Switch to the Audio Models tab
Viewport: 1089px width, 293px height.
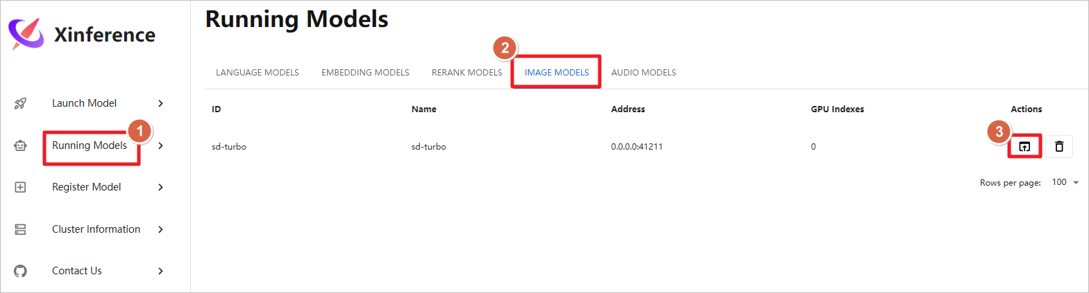click(x=643, y=73)
